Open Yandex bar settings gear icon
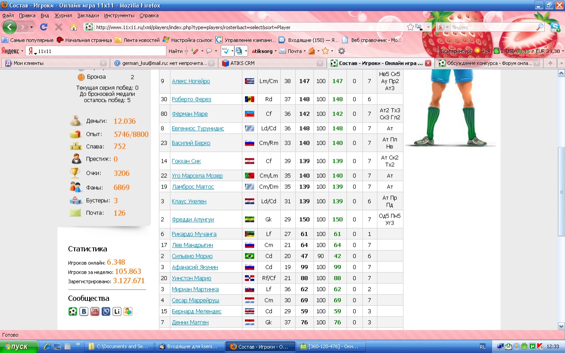Viewport: 565px width, 353px height. click(341, 51)
